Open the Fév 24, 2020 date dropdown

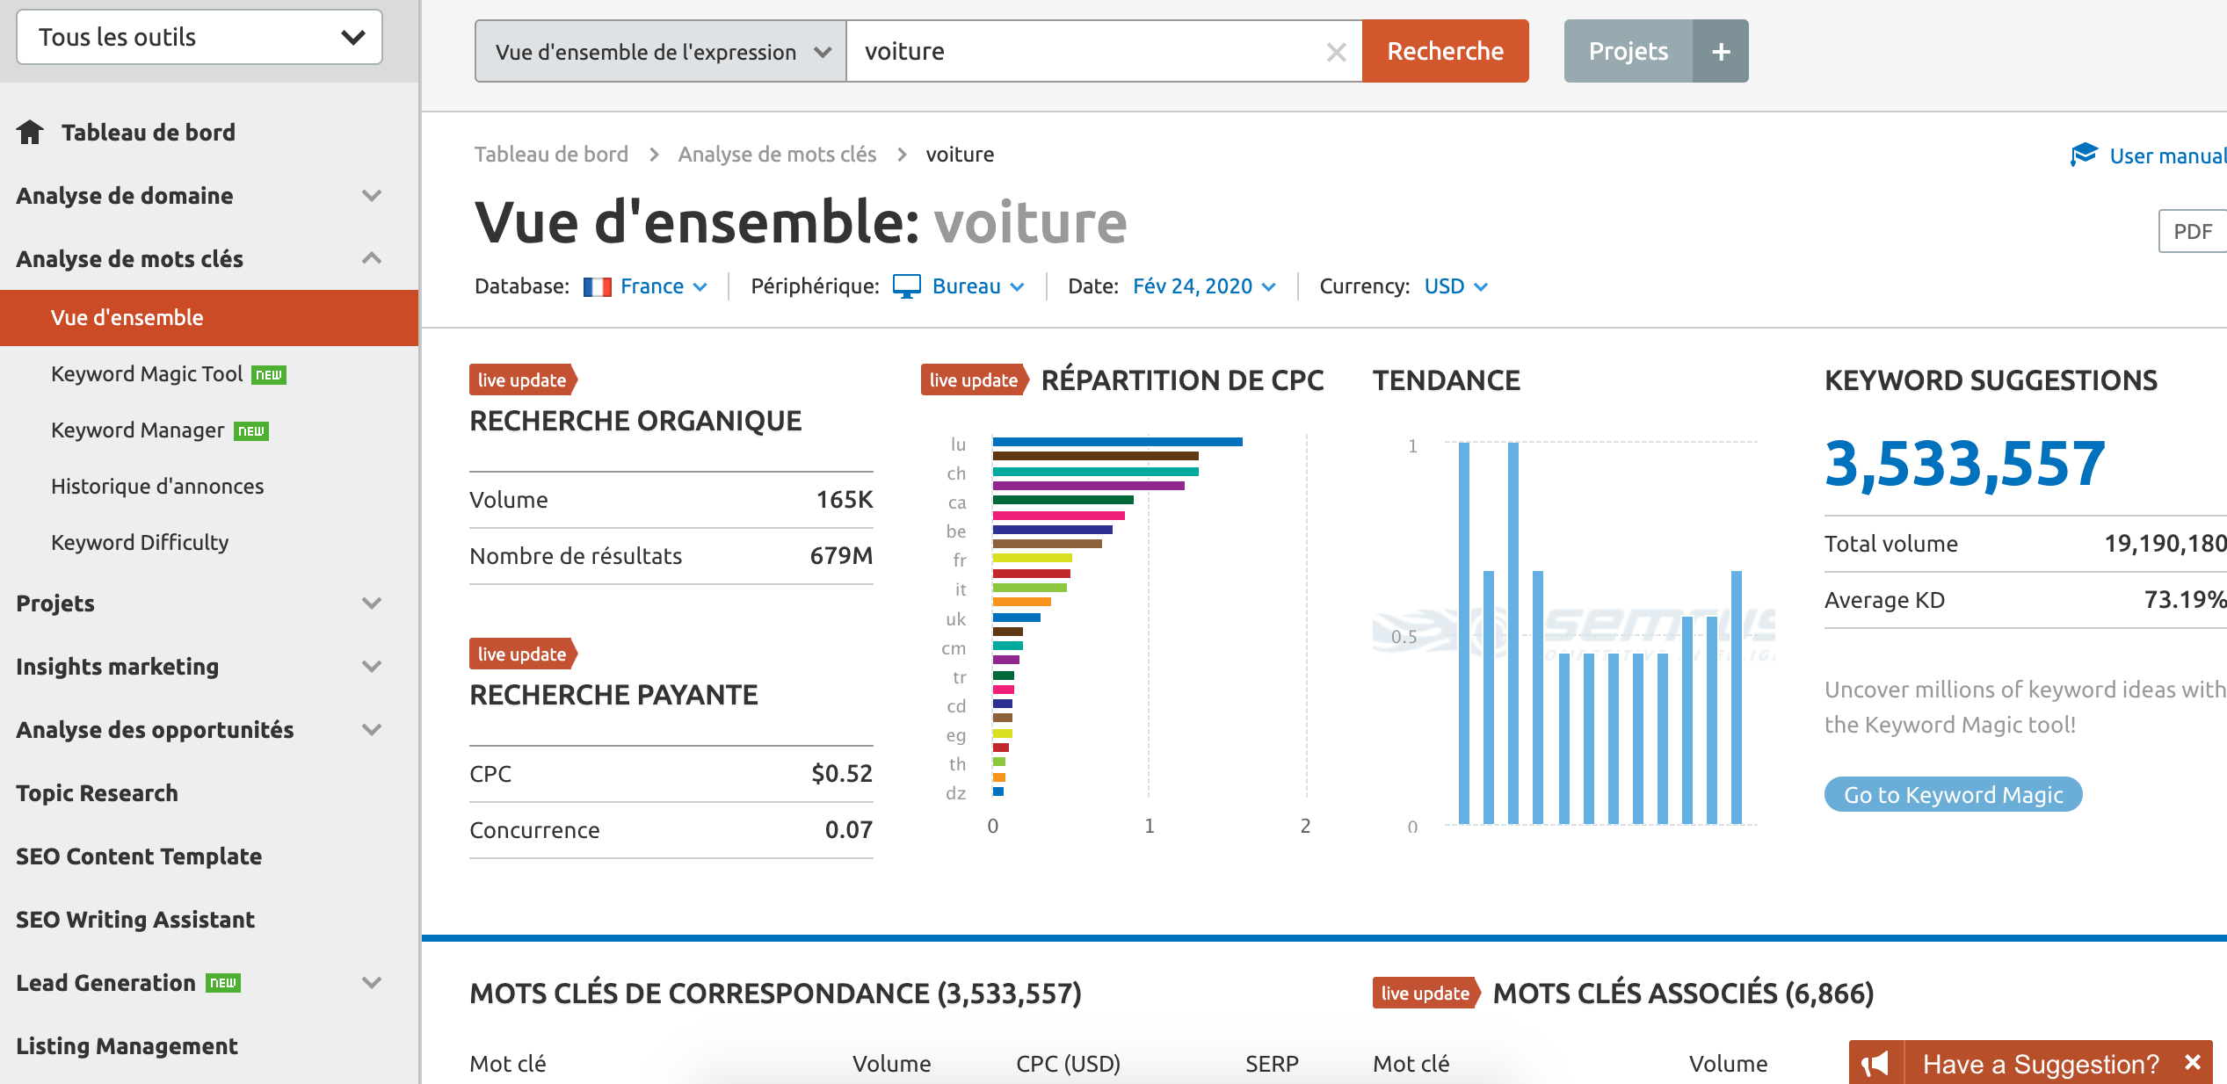pyautogui.click(x=1203, y=285)
